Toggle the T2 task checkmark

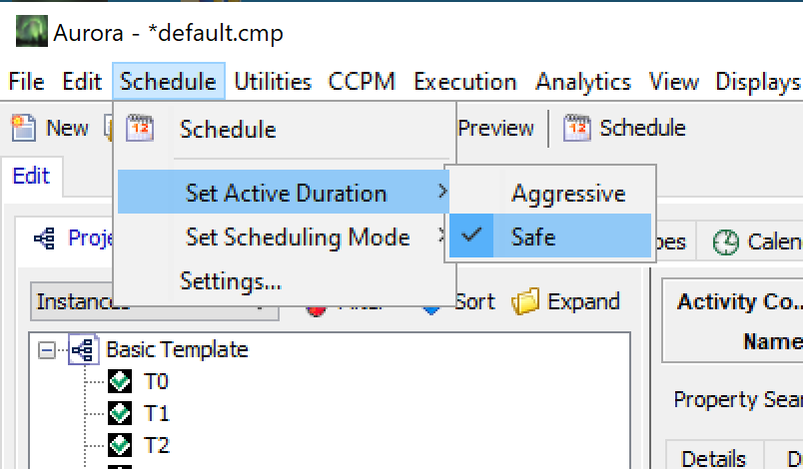[x=121, y=443]
